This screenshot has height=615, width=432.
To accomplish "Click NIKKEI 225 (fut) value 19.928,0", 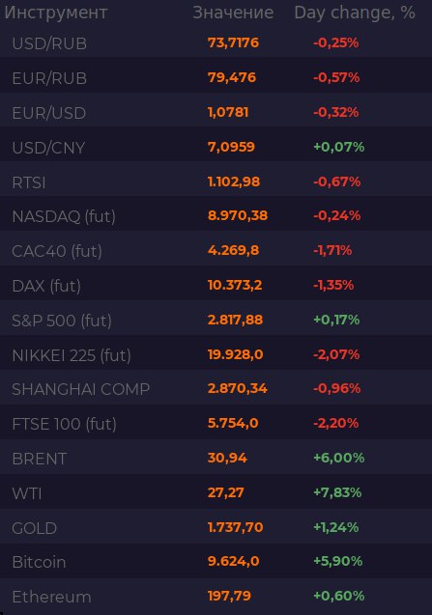I will coord(235,354).
